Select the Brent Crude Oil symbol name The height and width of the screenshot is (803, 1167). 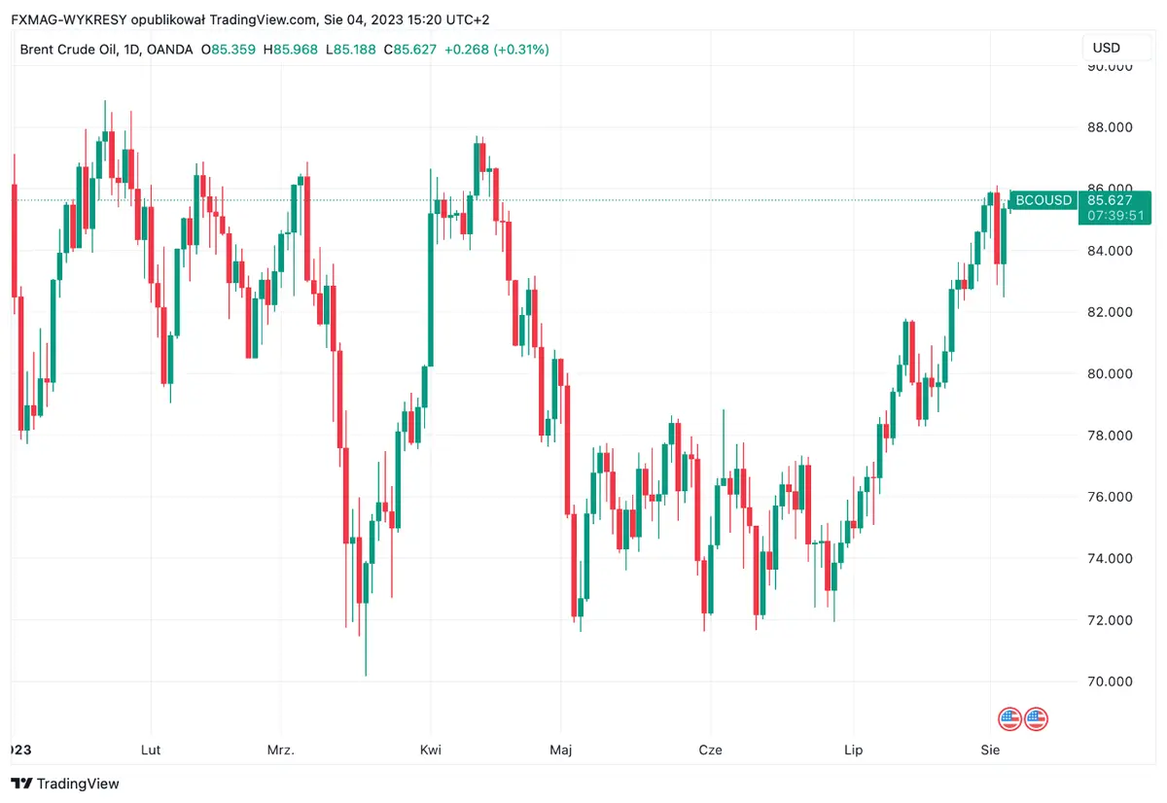pos(68,49)
